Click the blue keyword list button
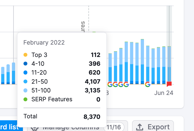This screenshot has height=131, width=194. pyautogui.click(x=9, y=127)
